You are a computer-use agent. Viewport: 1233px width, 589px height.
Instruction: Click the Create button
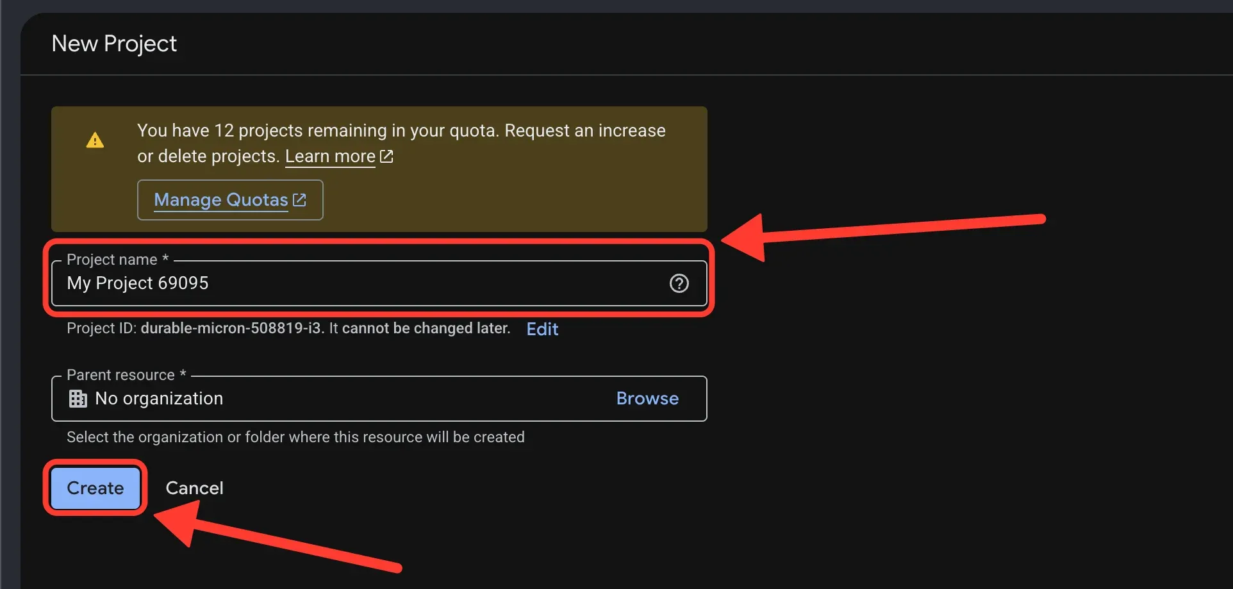click(95, 488)
